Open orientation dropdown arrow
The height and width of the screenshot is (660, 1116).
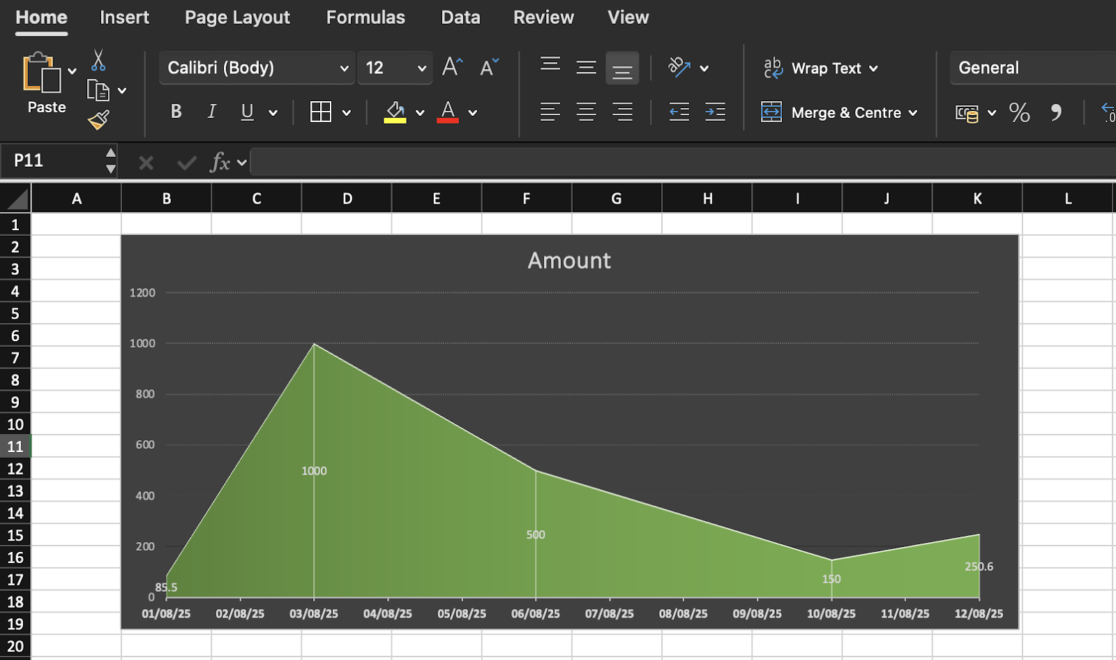tap(704, 68)
